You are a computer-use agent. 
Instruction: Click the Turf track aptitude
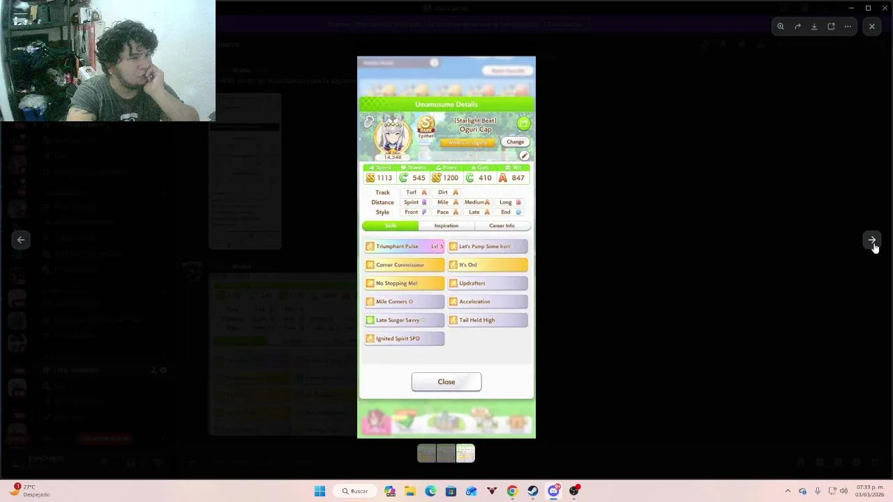tap(417, 192)
